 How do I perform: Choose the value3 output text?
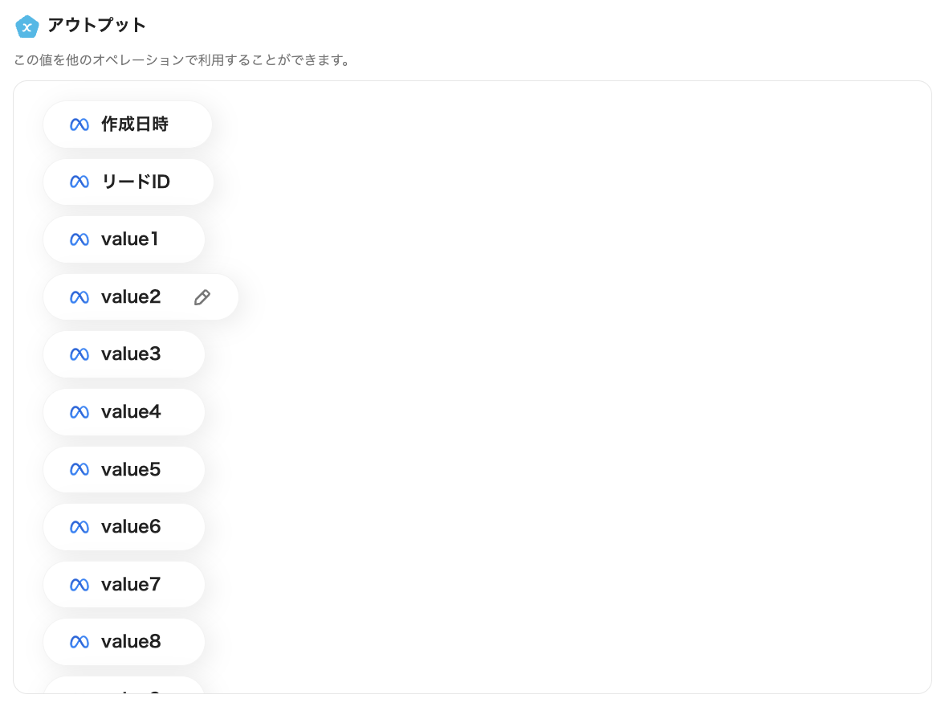click(131, 354)
